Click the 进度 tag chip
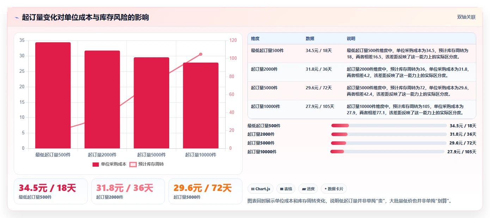The height and width of the screenshot is (218, 490). coord(308,189)
